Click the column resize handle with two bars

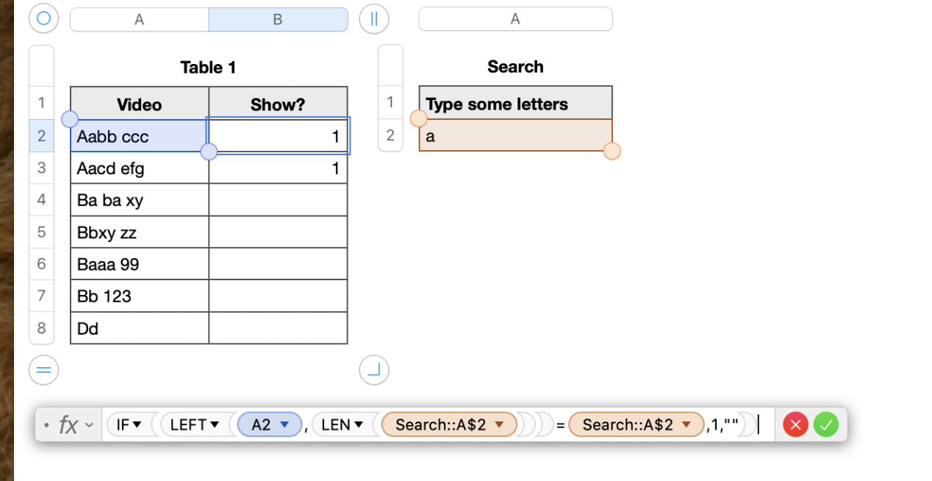tap(373, 18)
